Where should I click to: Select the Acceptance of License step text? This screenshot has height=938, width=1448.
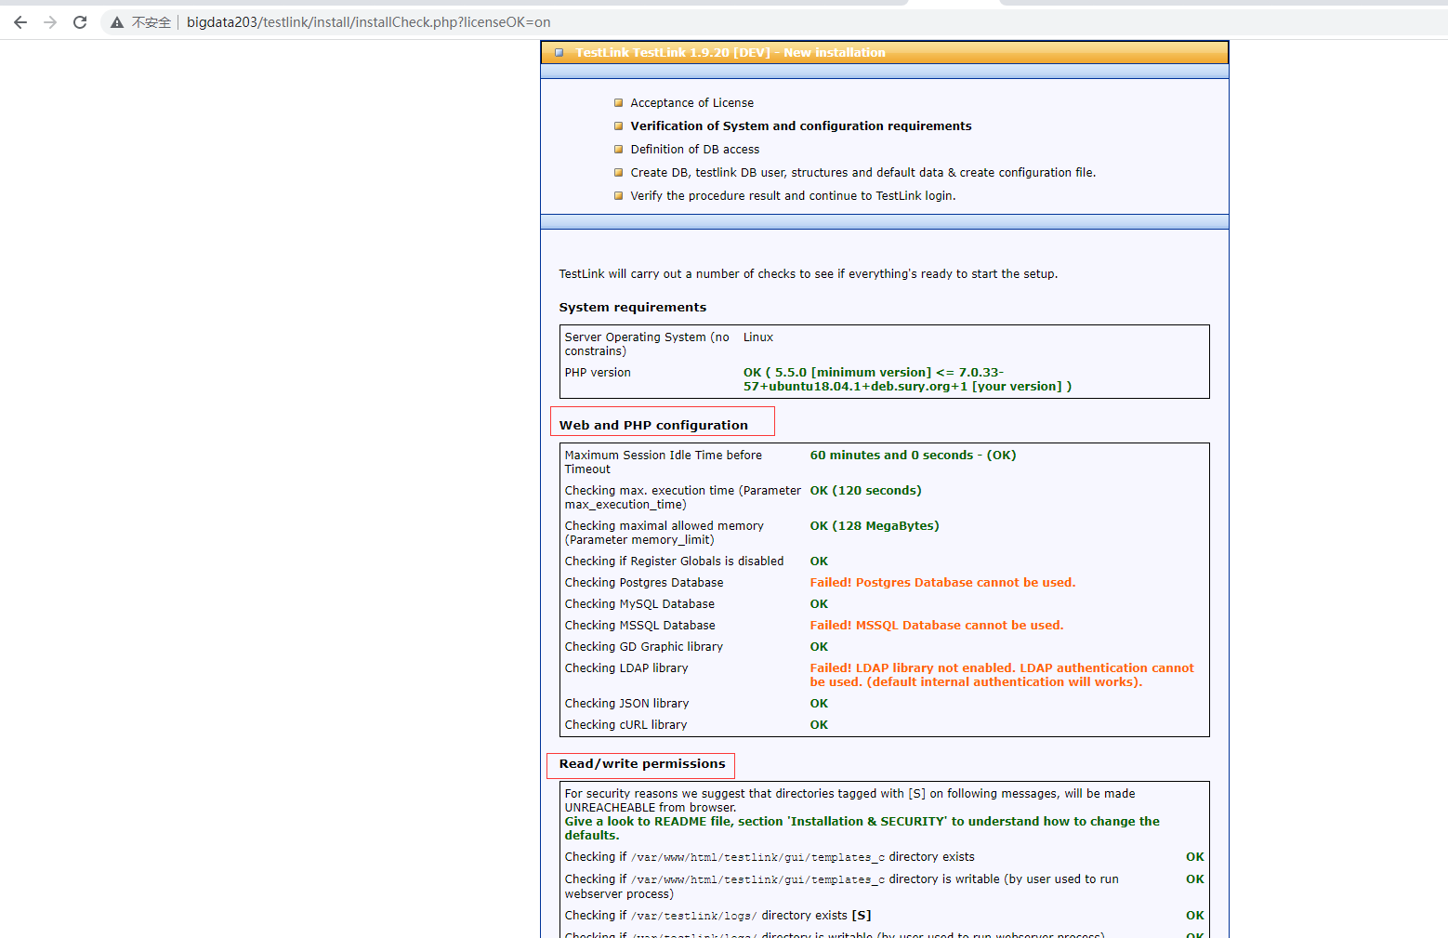point(691,103)
